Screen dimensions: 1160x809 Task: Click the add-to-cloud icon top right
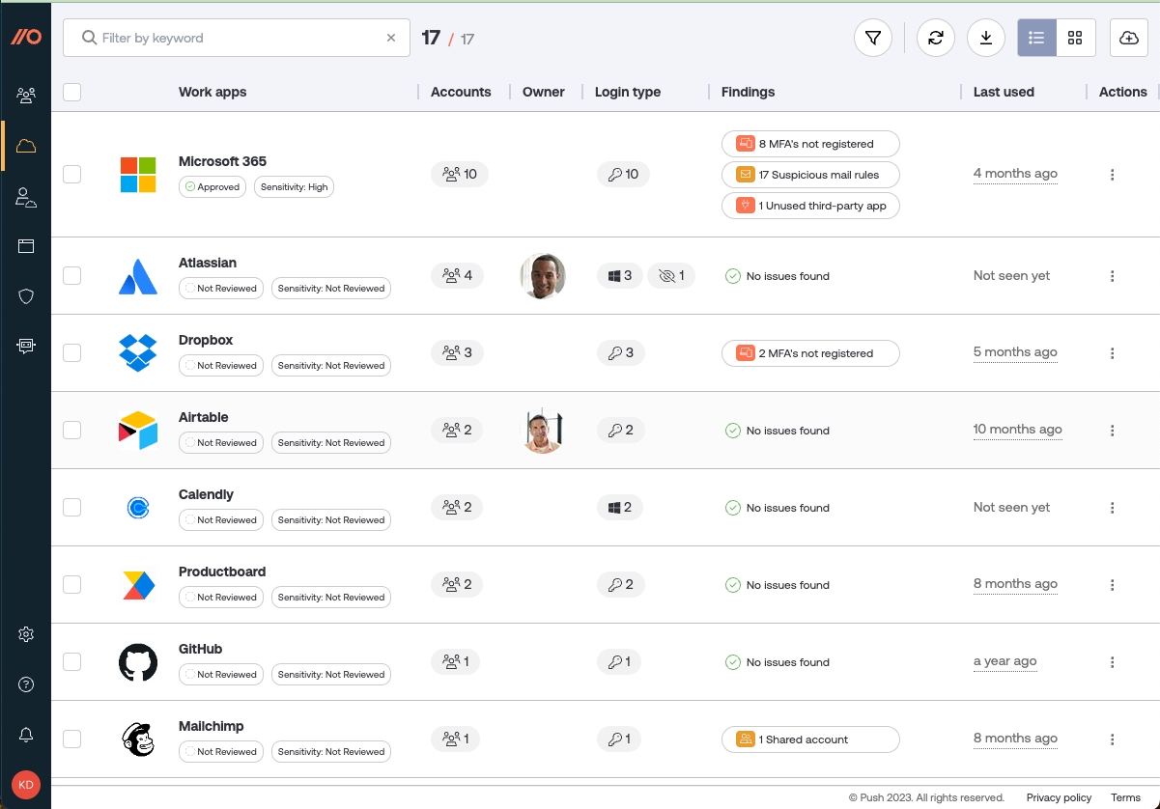[1128, 38]
